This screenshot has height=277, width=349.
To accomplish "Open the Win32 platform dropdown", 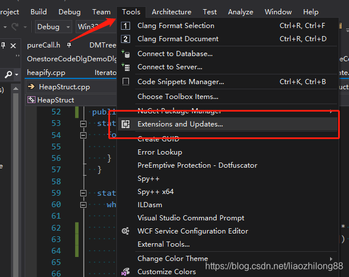I will pos(96,27).
